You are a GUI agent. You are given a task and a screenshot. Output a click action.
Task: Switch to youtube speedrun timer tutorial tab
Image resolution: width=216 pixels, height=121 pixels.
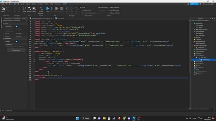tap(41, 18)
